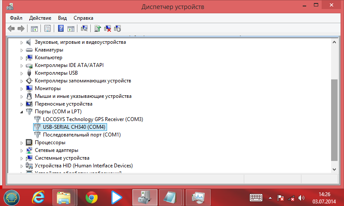The width and height of the screenshot is (344, 206).
Task: Click the Uninstall device icon with the red X
Action: [107, 28]
